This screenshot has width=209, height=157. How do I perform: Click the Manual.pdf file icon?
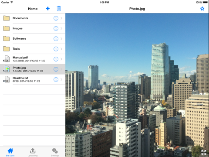pos(7,59)
